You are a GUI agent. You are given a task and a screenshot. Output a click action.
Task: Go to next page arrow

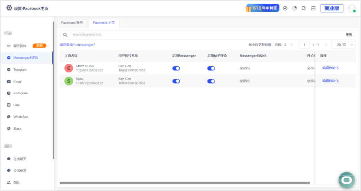click(x=326, y=44)
